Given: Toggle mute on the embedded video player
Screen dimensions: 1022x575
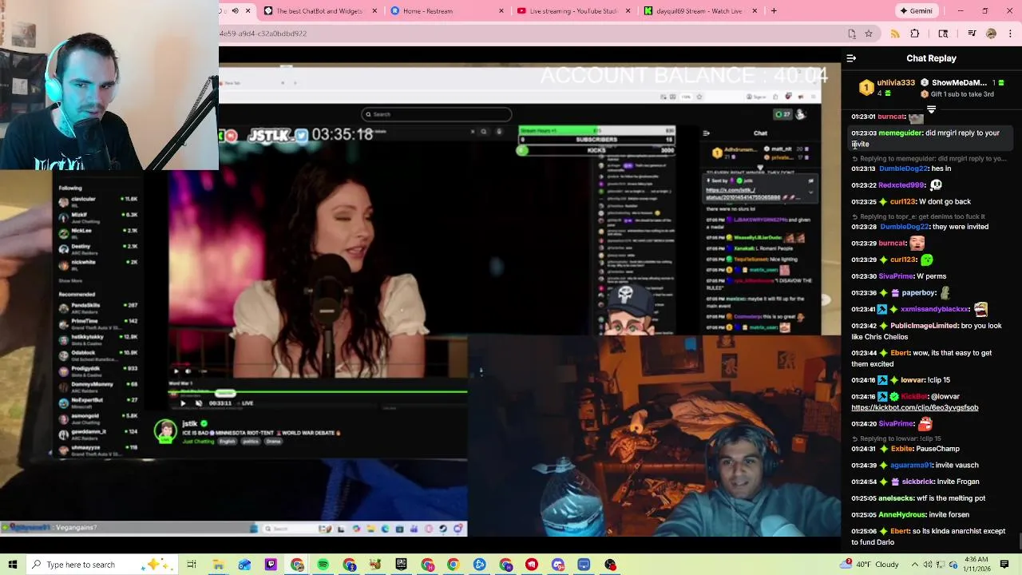Looking at the screenshot, I should point(199,403).
